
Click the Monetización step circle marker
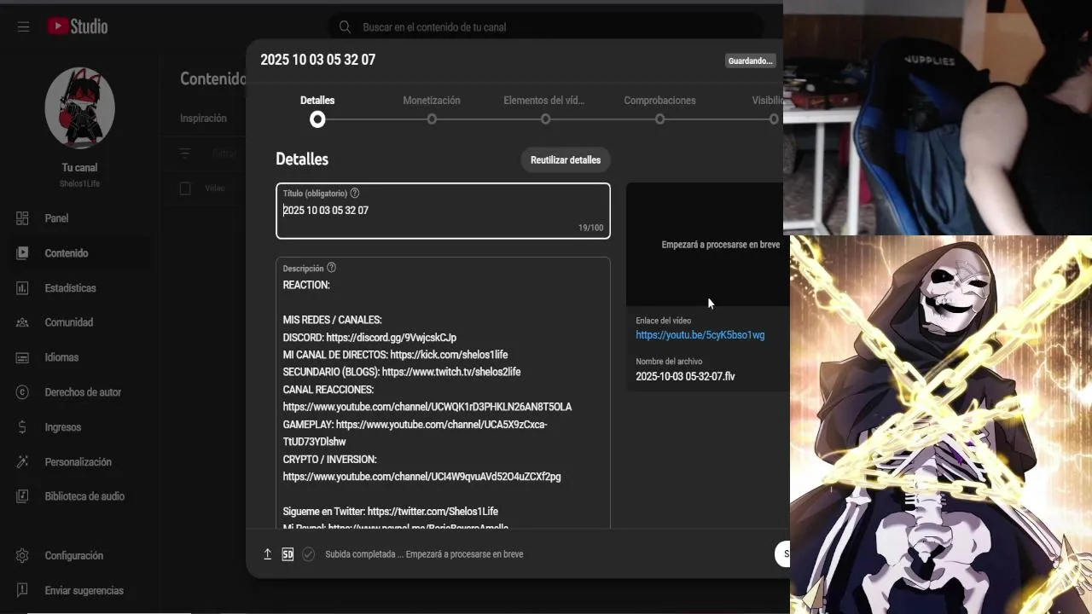[432, 119]
